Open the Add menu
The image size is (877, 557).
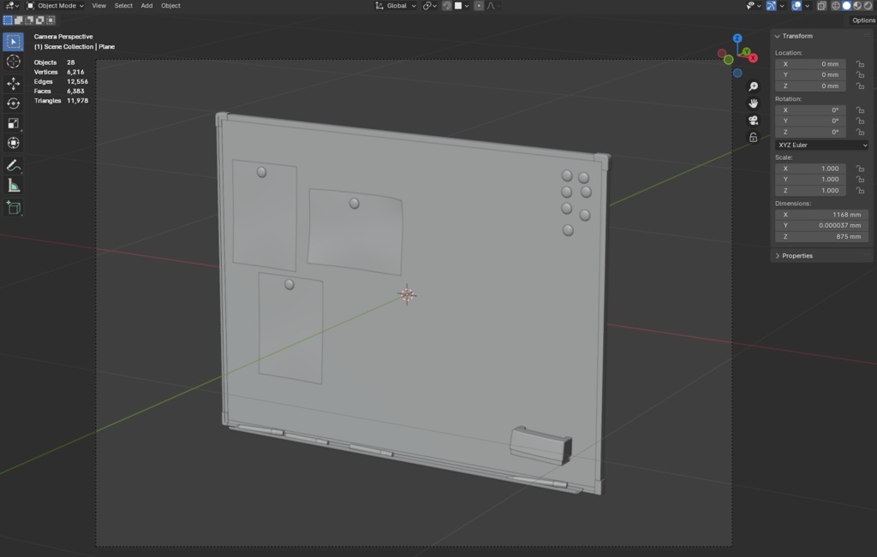click(146, 6)
